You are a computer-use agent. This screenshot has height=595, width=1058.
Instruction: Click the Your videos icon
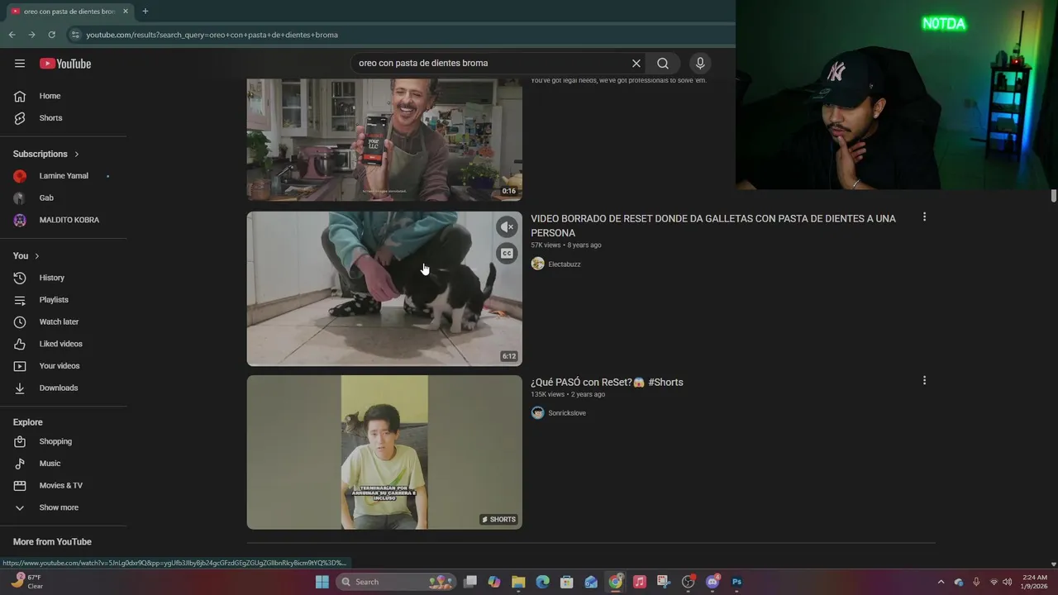20,366
